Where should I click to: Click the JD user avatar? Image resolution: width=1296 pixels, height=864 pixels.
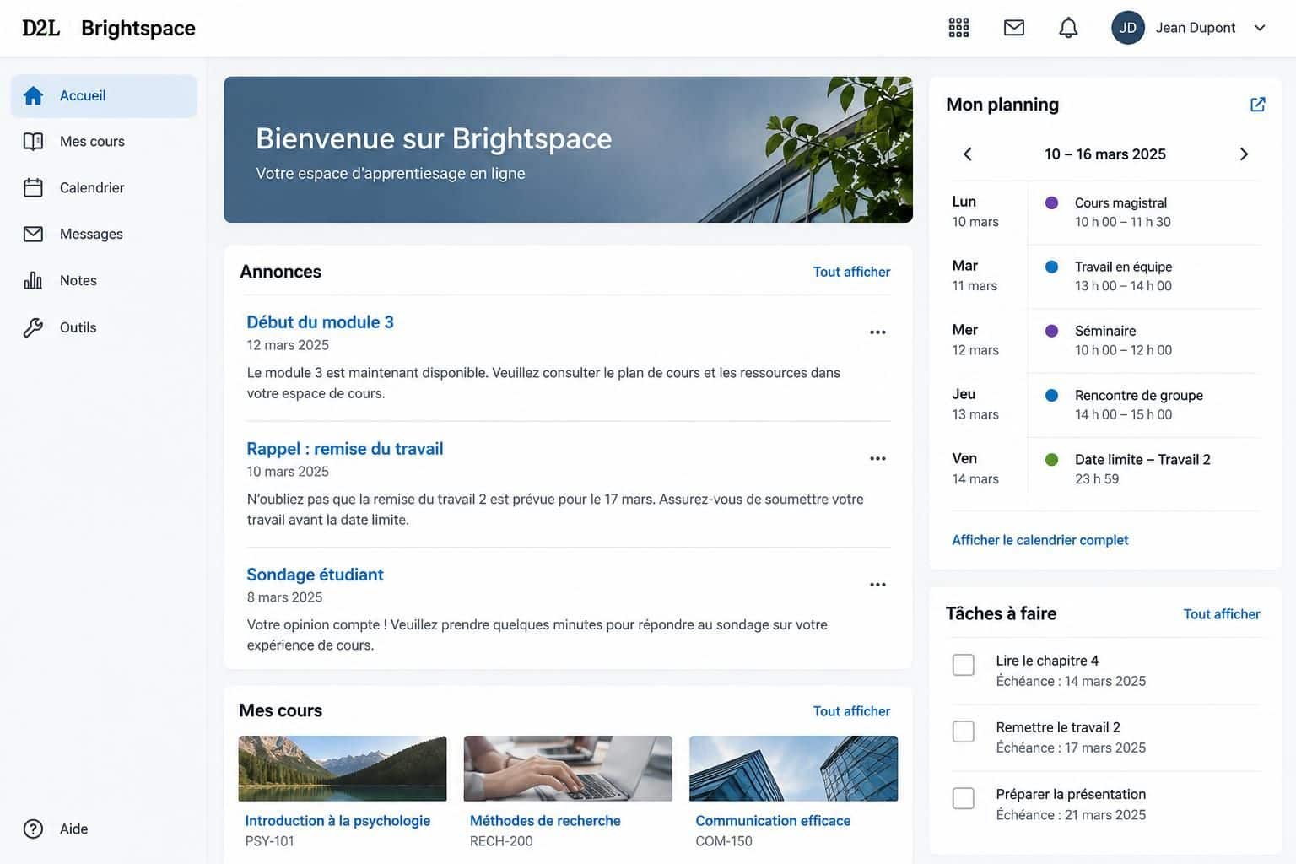[x=1128, y=28]
